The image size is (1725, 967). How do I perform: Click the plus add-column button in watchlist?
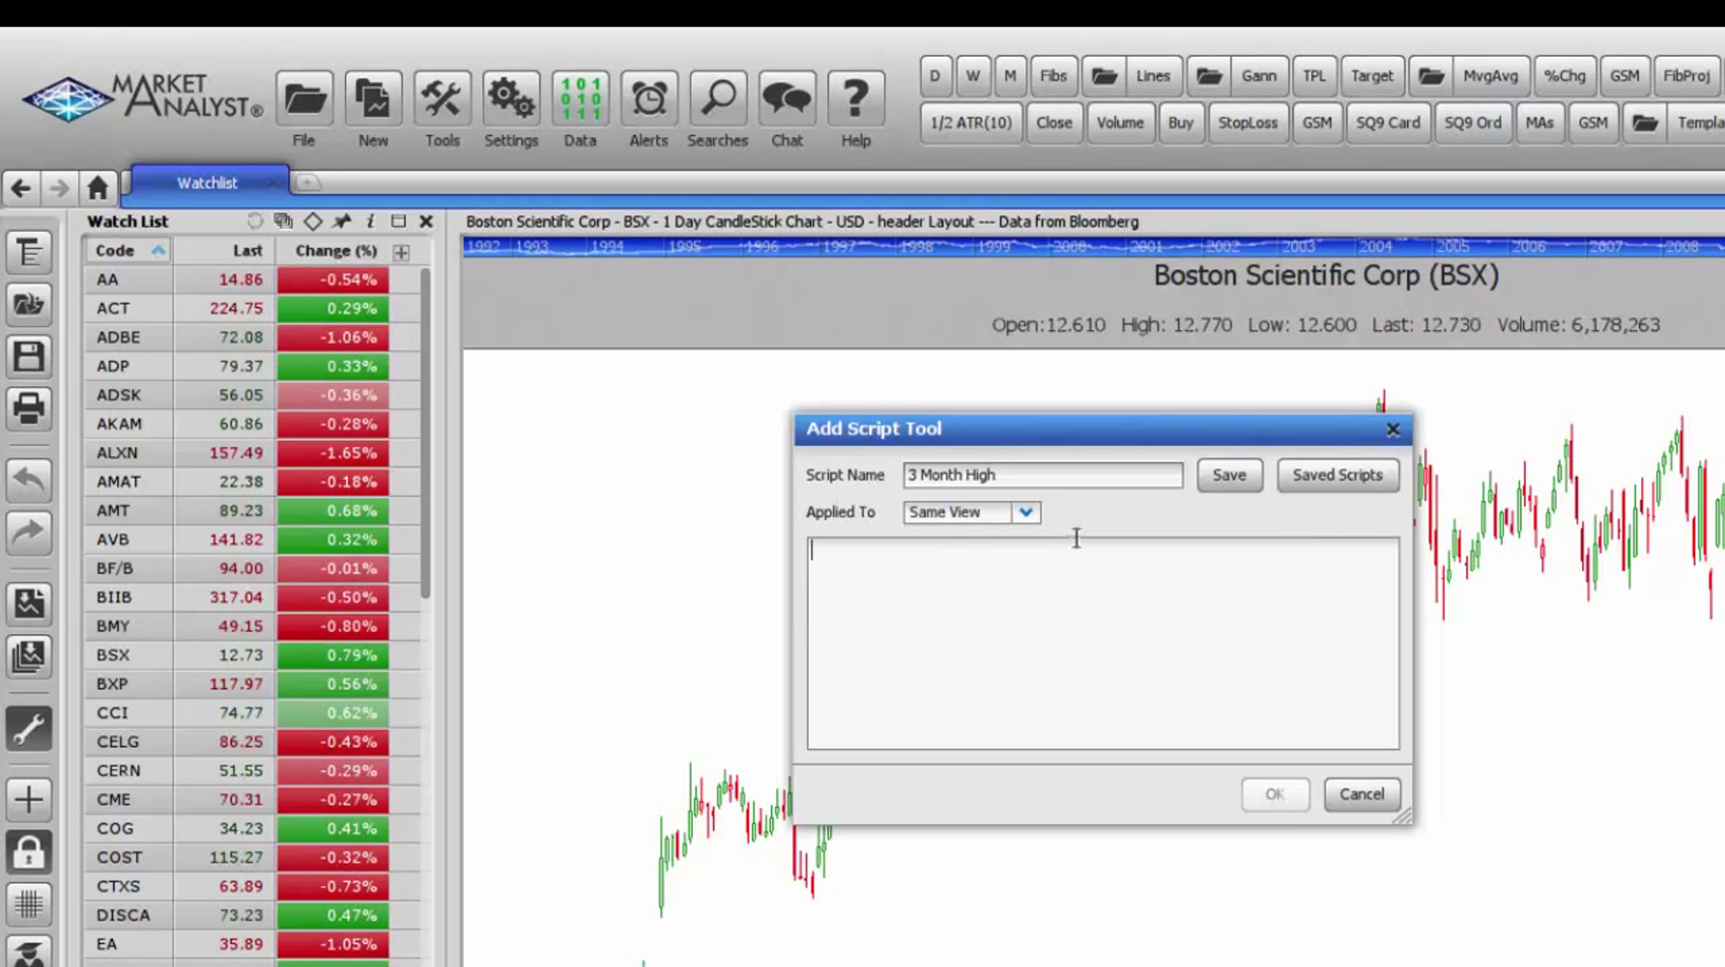coord(402,252)
